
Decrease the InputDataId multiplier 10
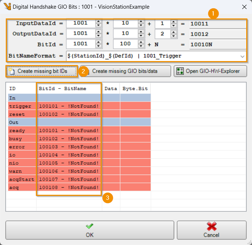[141, 25]
